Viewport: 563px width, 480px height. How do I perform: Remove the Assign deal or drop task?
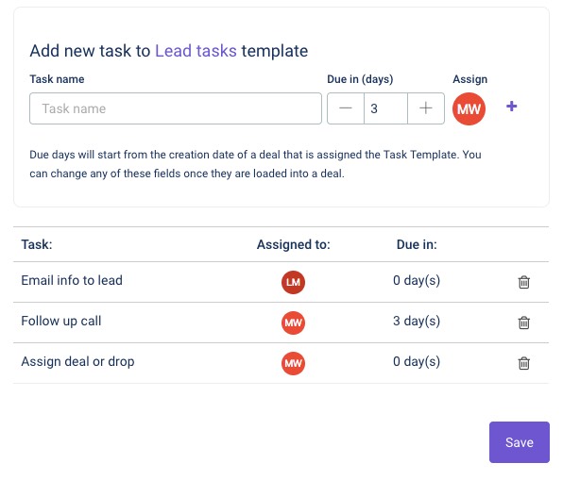point(524,363)
